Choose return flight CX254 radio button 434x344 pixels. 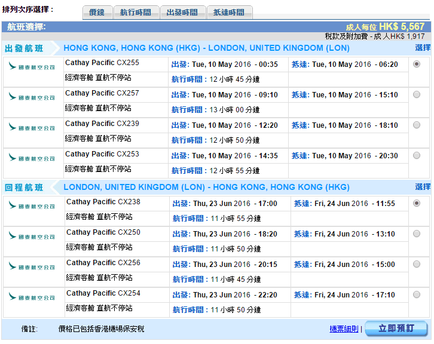(x=417, y=294)
